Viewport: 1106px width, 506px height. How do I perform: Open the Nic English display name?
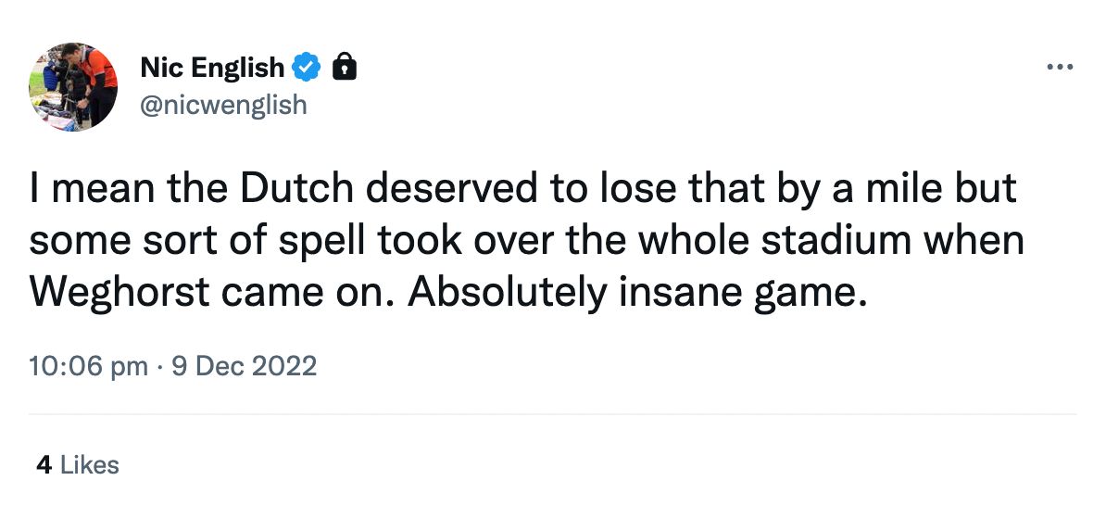click(x=212, y=68)
